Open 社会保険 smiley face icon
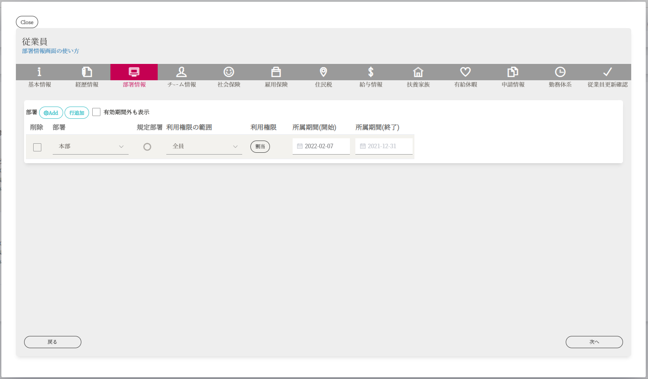This screenshot has height=379, width=648. [229, 72]
